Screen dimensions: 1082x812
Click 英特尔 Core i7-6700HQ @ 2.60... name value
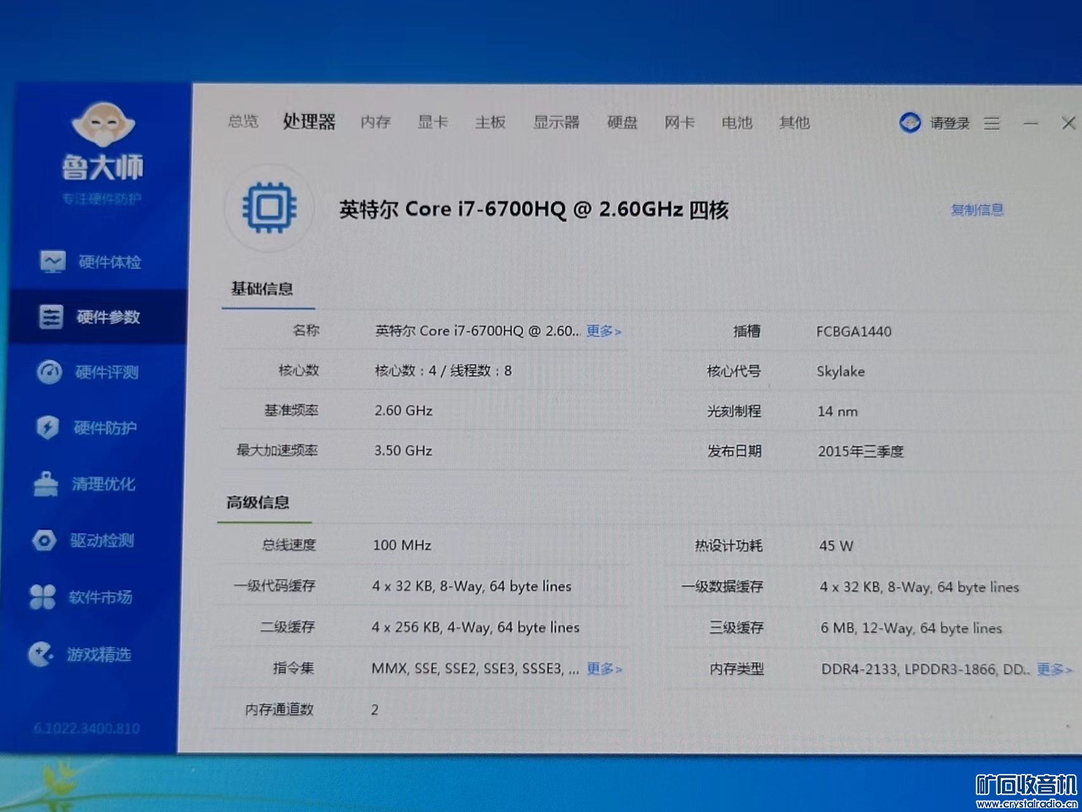[478, 331]
